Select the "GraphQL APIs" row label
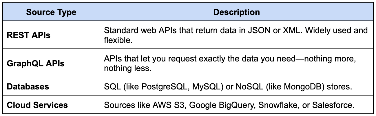 click(x=36, y=63)
